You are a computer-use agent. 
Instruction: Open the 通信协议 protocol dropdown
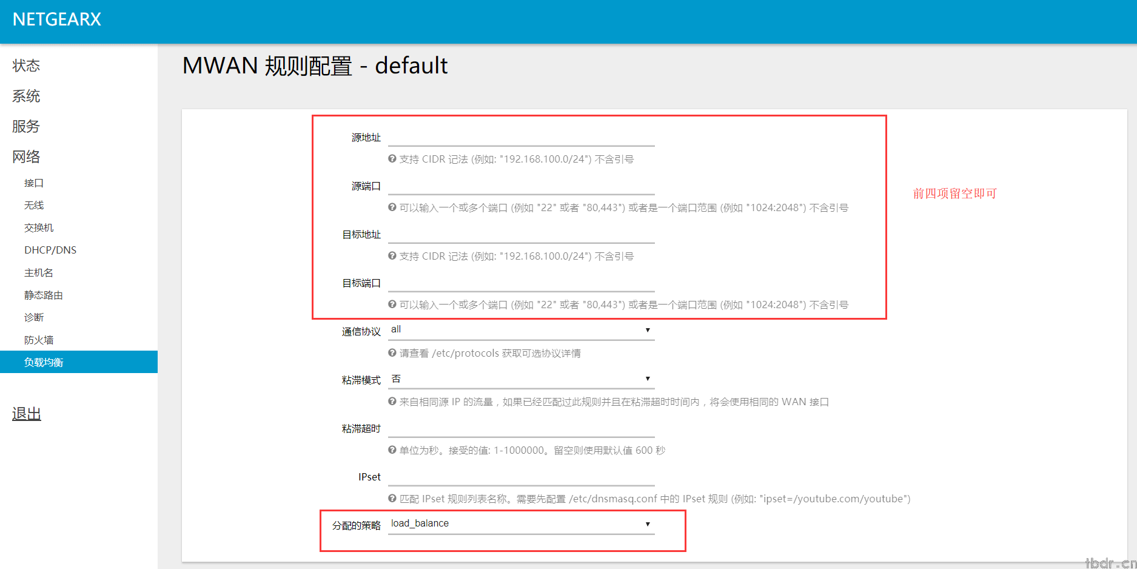tap(521, 330)
